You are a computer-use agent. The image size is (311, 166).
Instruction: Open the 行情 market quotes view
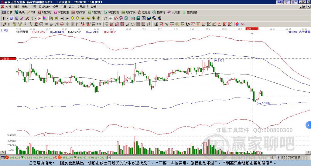pos(8,12)
